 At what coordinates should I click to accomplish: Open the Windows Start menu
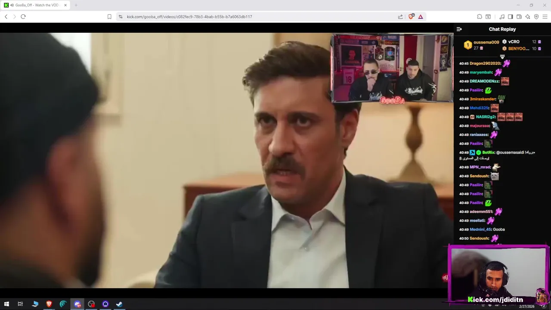[6, 304]
